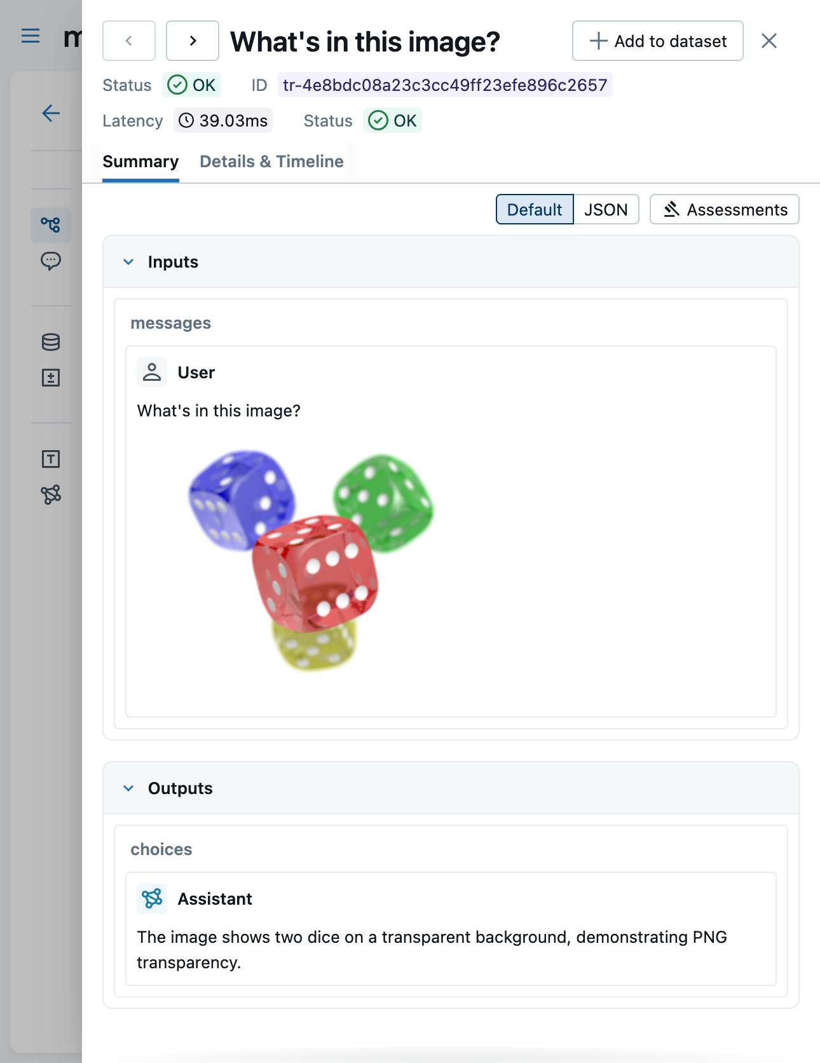Switch to Details & Timeline tab
820x1063 pixels.
coord(271,161)
